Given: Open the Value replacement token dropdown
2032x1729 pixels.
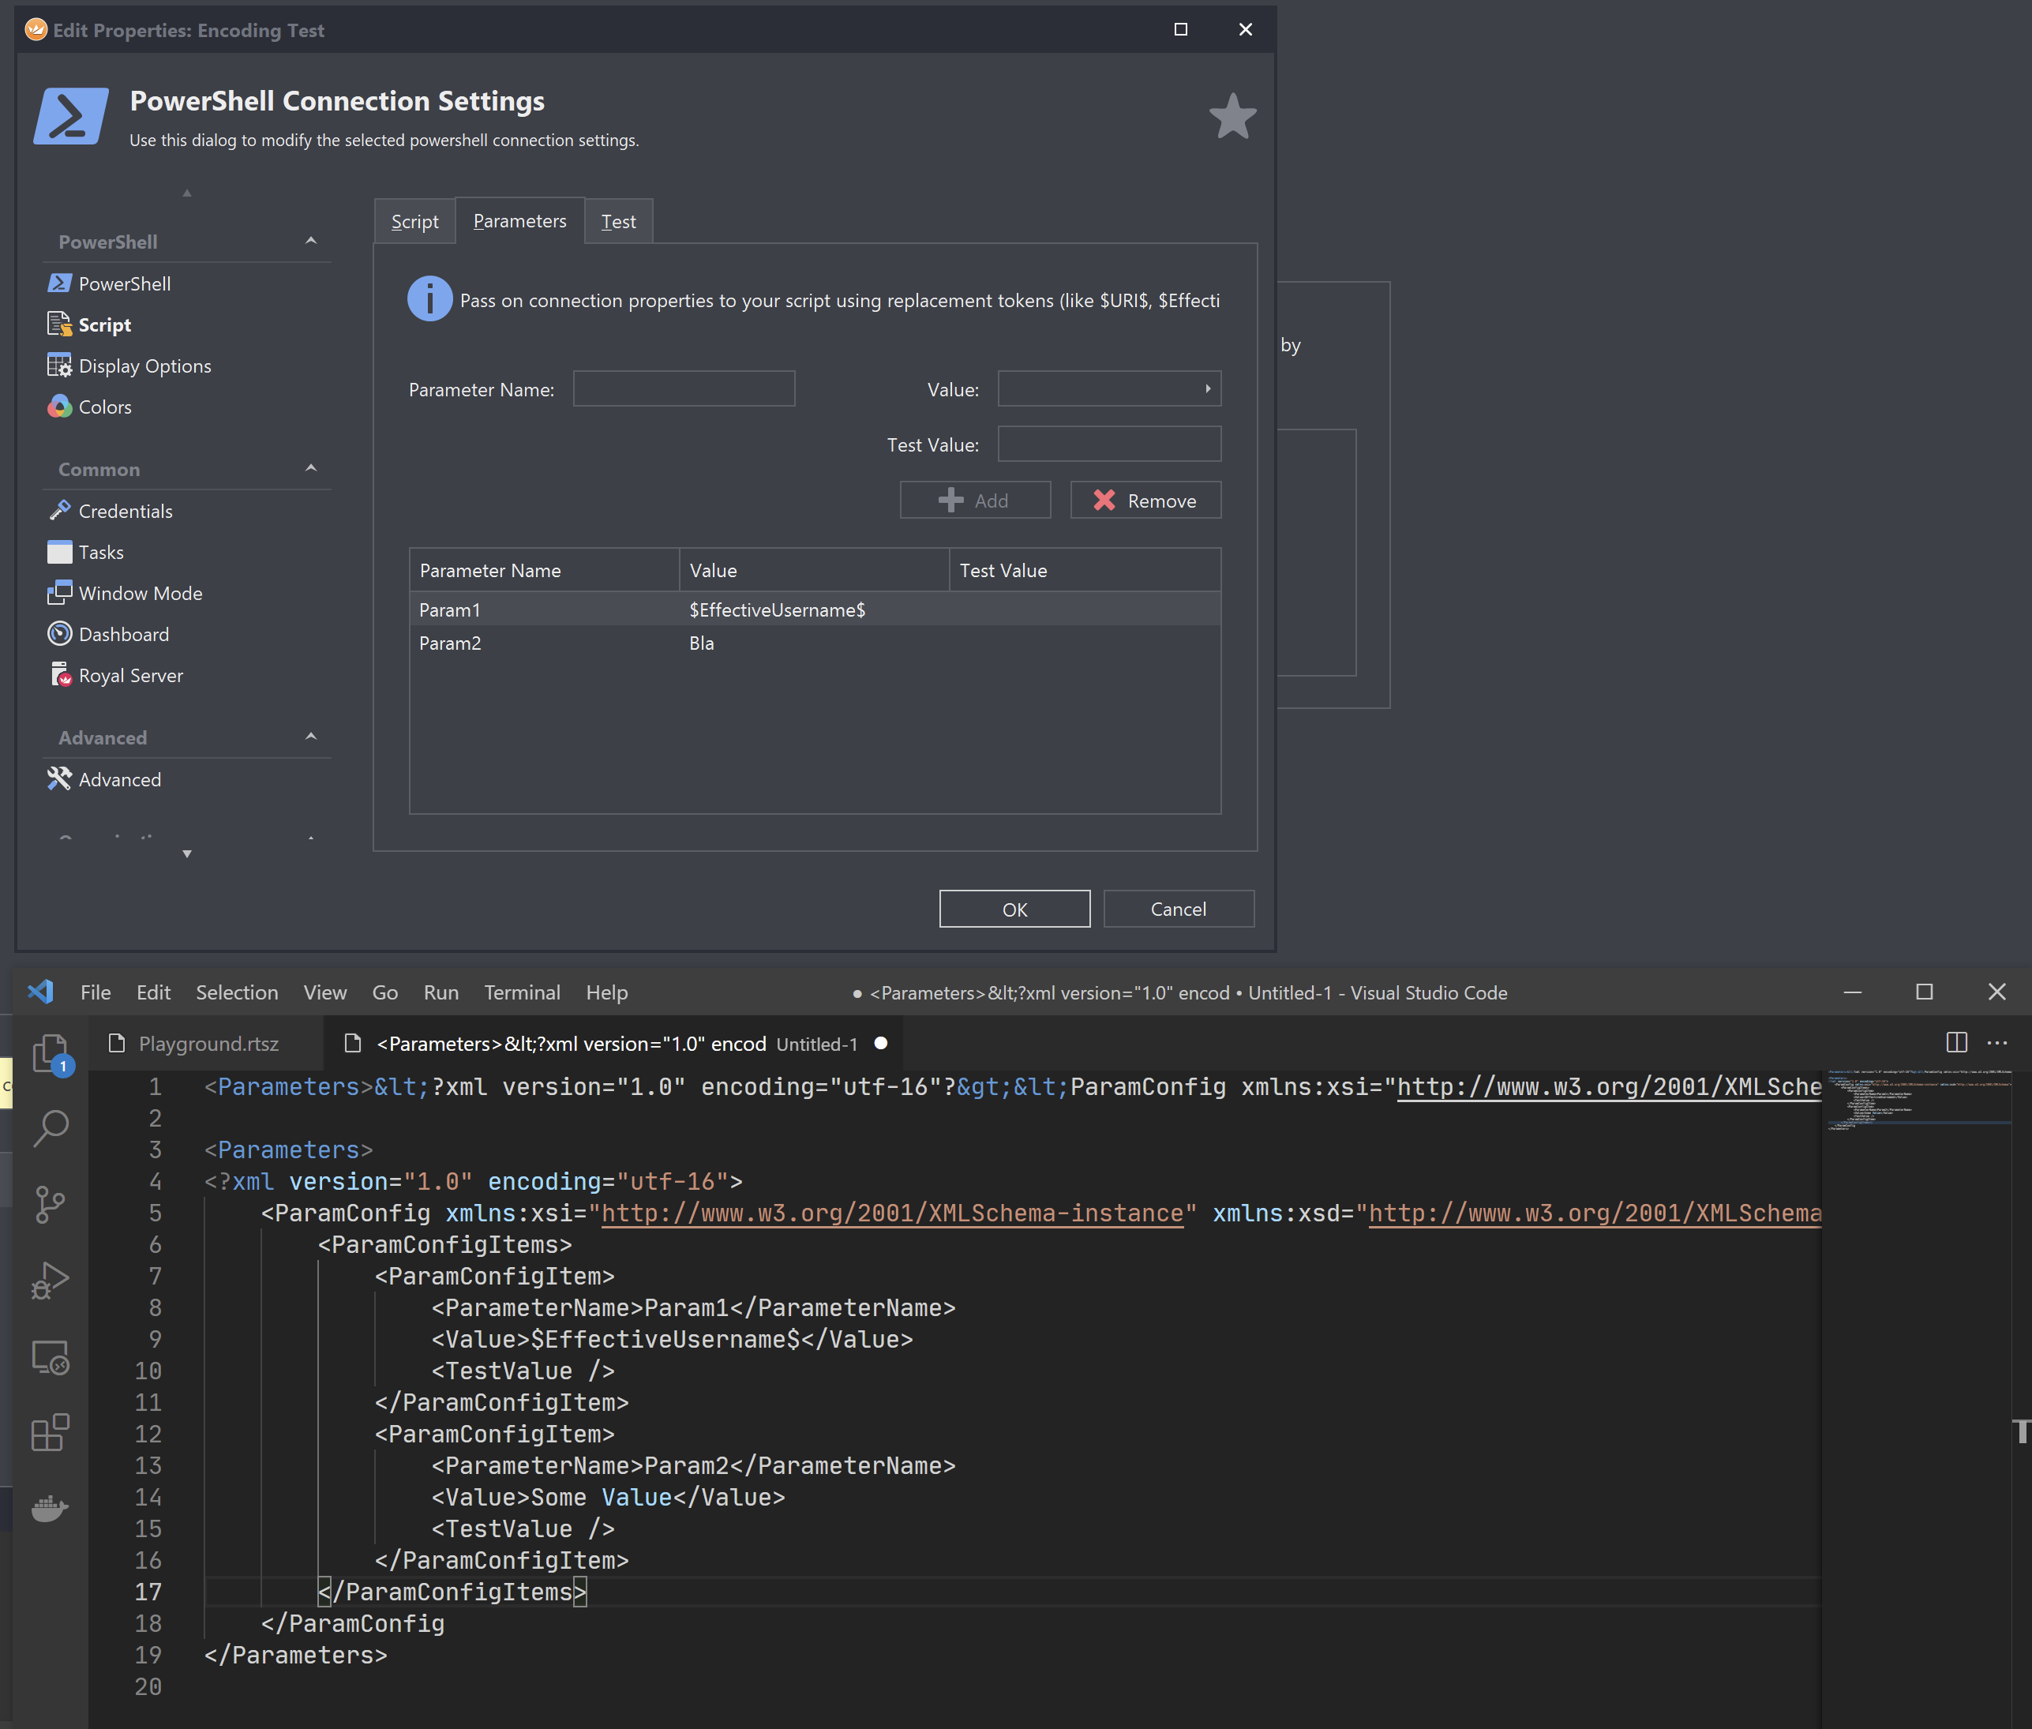Looking at the screenshot, I should pyautogui.click(x=1207, y=388).
